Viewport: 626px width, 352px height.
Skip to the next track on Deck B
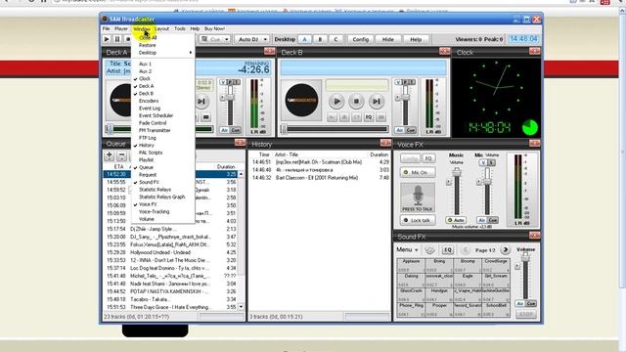coord(376,102)
